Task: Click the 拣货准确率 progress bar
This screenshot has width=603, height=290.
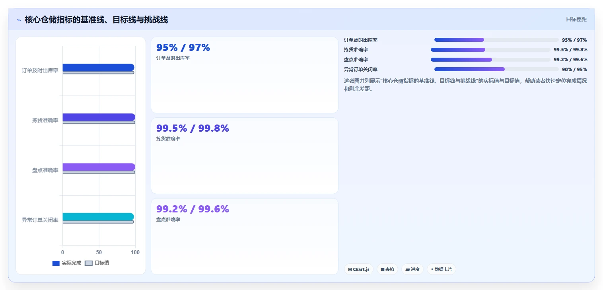Action: coord(491,50)
